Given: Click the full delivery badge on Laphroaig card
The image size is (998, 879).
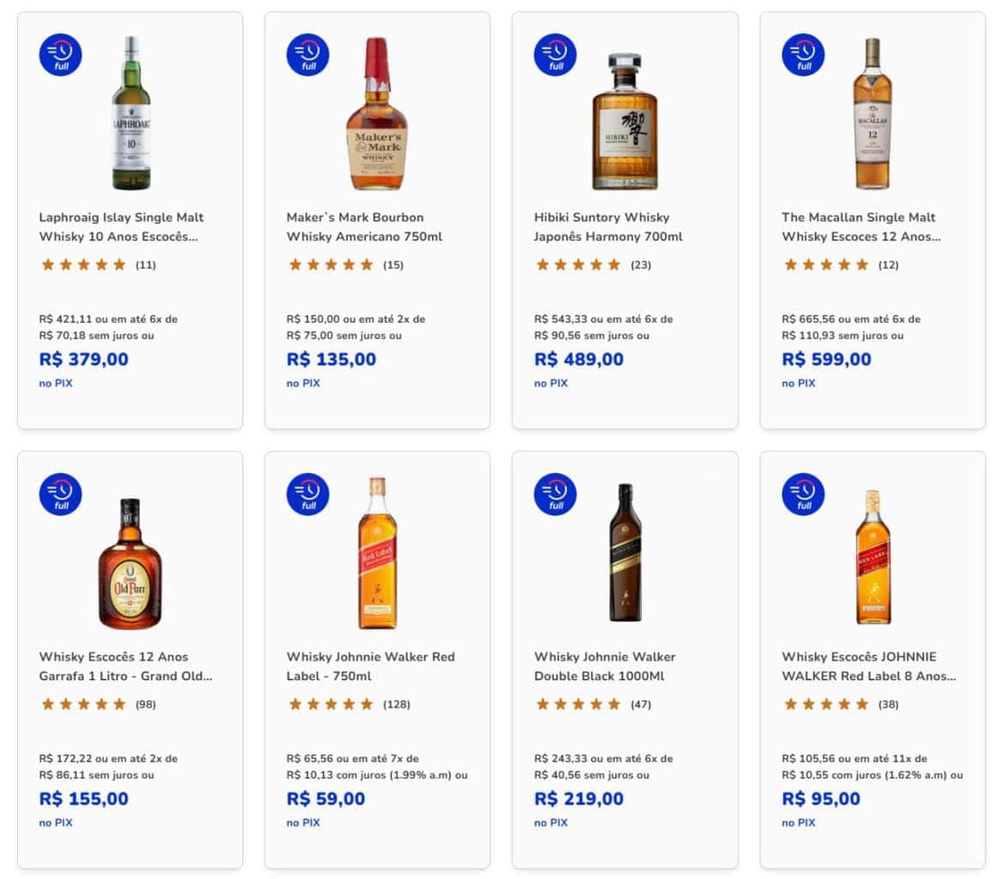Looking at the screenshot, I should (60, 54).
